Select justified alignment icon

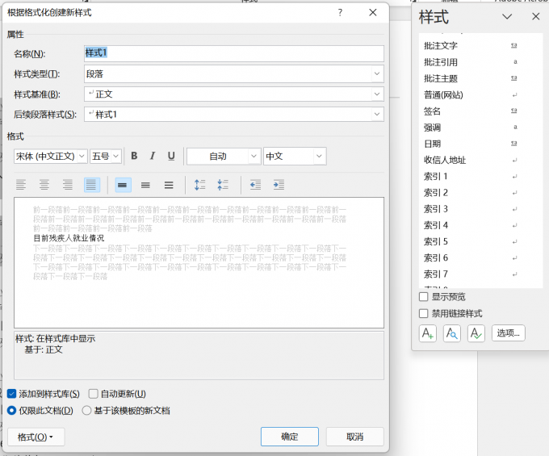click(92, 185)
